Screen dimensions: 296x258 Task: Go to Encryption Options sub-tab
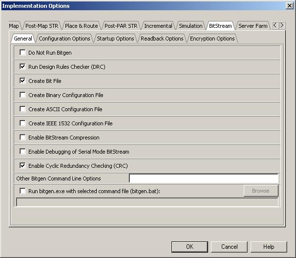coord(212,39)
